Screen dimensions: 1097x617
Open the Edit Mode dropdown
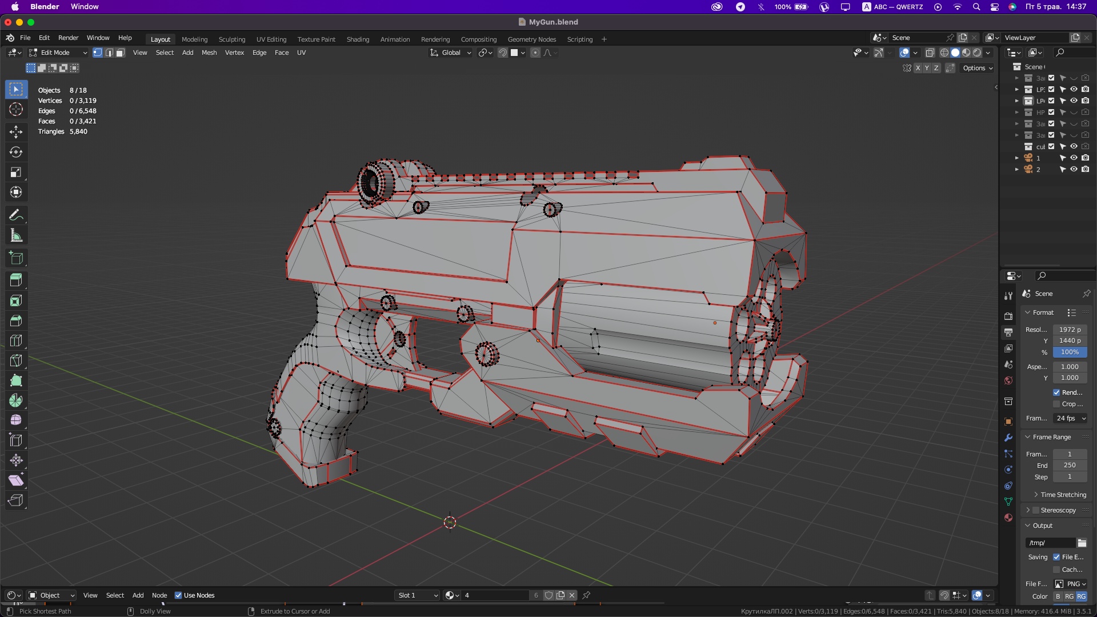coord(58,53)
